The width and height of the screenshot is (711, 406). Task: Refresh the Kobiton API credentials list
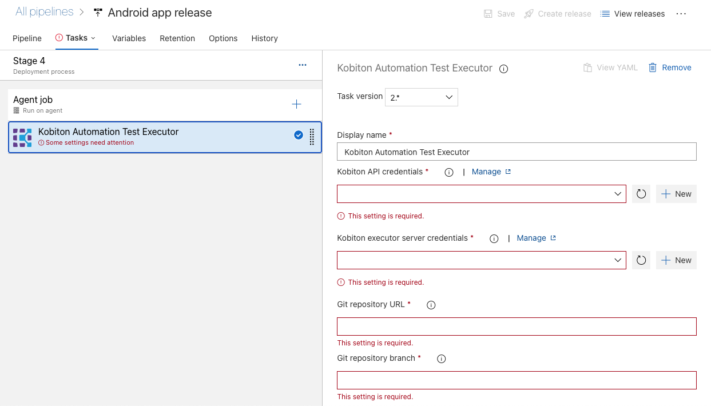coord(641,194)
